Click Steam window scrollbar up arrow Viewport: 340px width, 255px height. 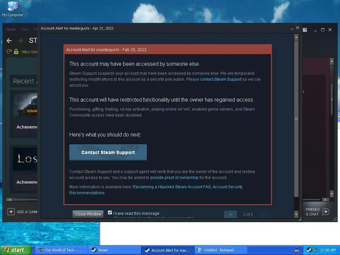(x=332, y=61)
